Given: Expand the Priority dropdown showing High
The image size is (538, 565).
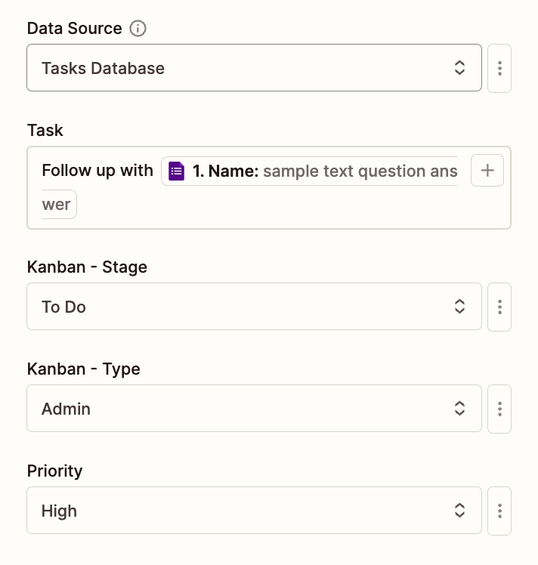Looking at the screenshot, I should tap(242, 511).
